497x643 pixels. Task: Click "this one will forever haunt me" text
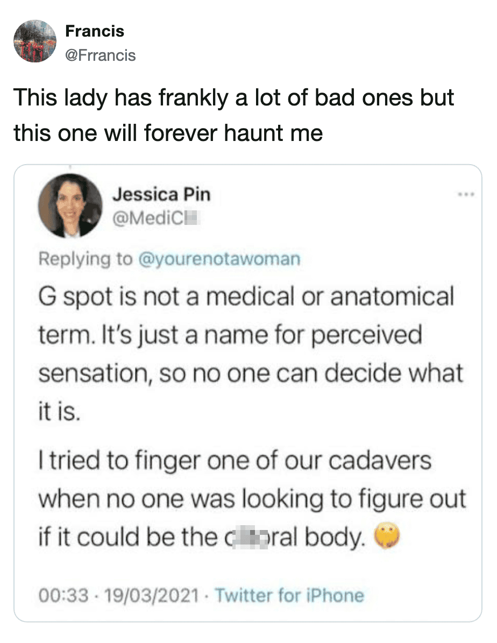168,132
